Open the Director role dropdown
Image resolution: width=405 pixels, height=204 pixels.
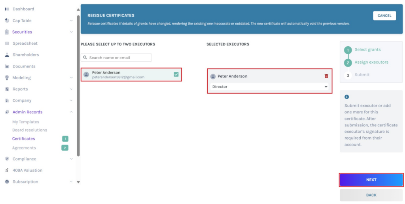pyautogui.click(x=270, y=87)
